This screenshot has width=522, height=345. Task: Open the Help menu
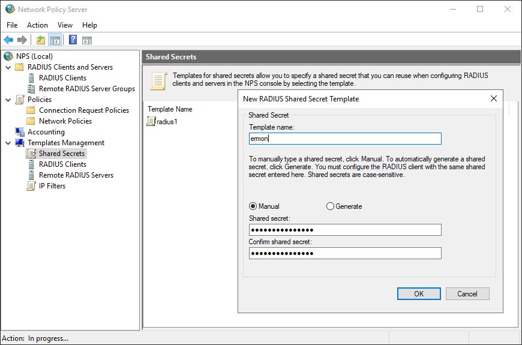point(89,25)
